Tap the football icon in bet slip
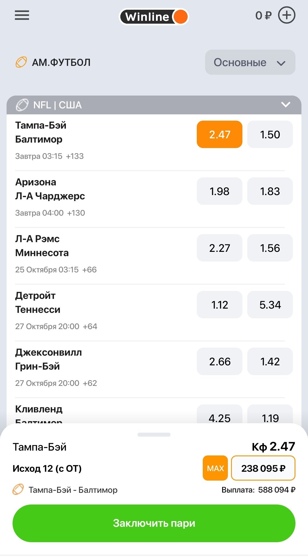 18,489
